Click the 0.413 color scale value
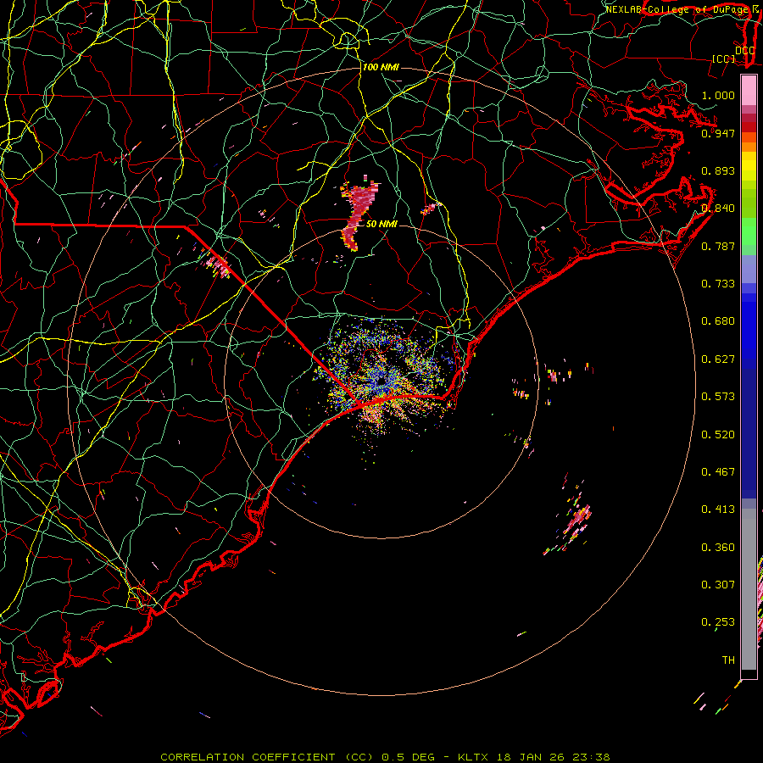The height and width of the screenshot is (763, 763). click(x=718, y=509)
